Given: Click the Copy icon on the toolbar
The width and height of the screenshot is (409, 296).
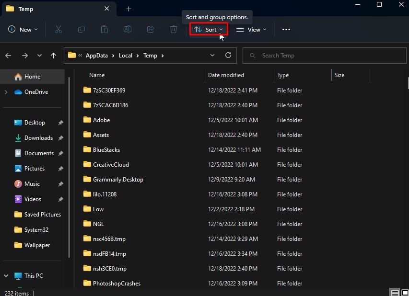Looking at the screenshot, I should pos(82,29).
